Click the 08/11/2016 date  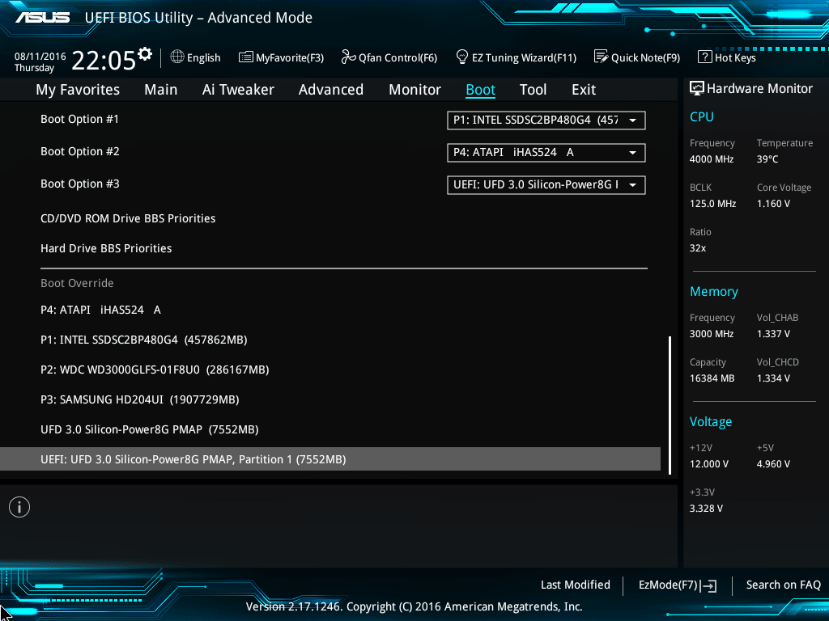click(x=40, y=56)
